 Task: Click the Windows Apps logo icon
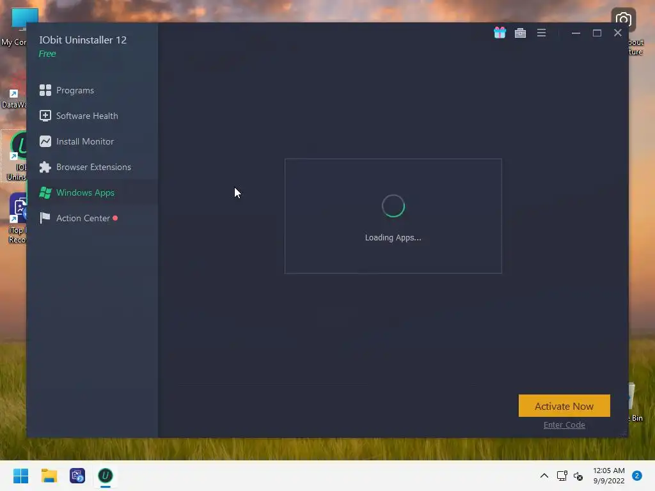(x=45, y=192)
